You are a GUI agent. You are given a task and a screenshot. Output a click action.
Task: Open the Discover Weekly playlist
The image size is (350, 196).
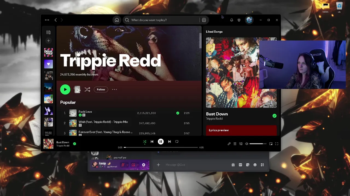pos(48,52)
